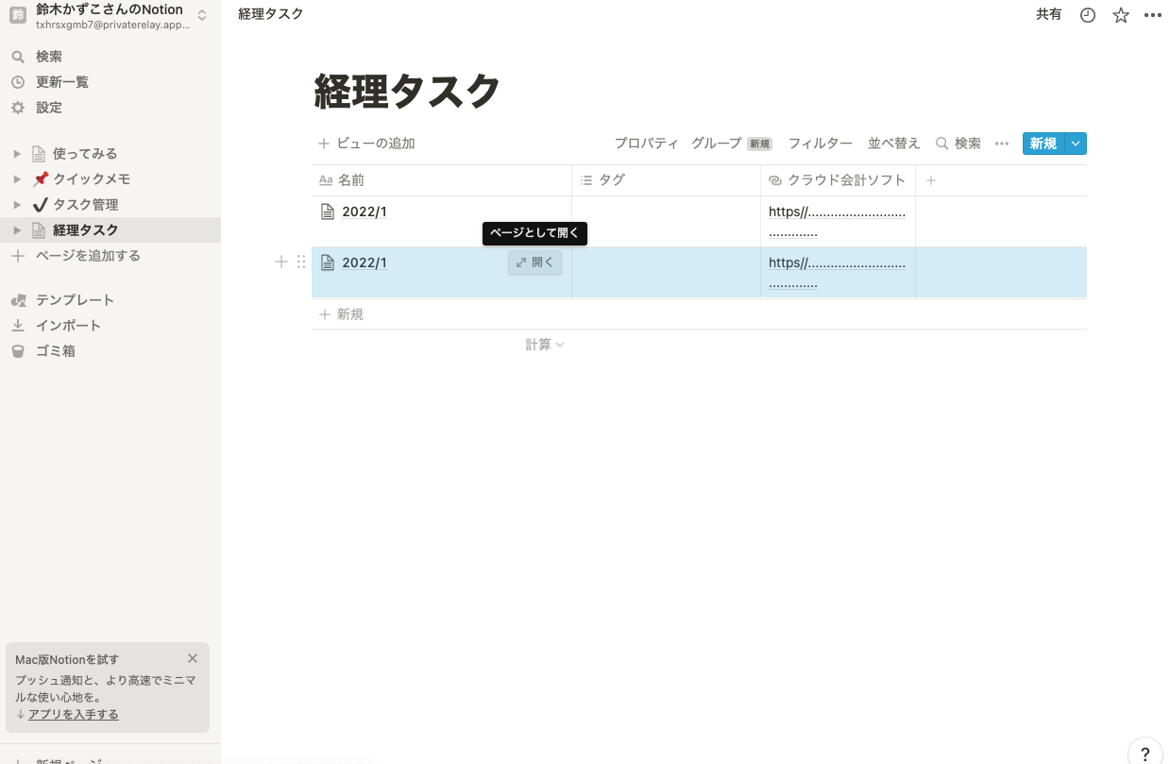Screen dimensions: 1170x764
Task: Open page history clock icon at top right
Action: pyautogui.click(x=1088, y=15)
